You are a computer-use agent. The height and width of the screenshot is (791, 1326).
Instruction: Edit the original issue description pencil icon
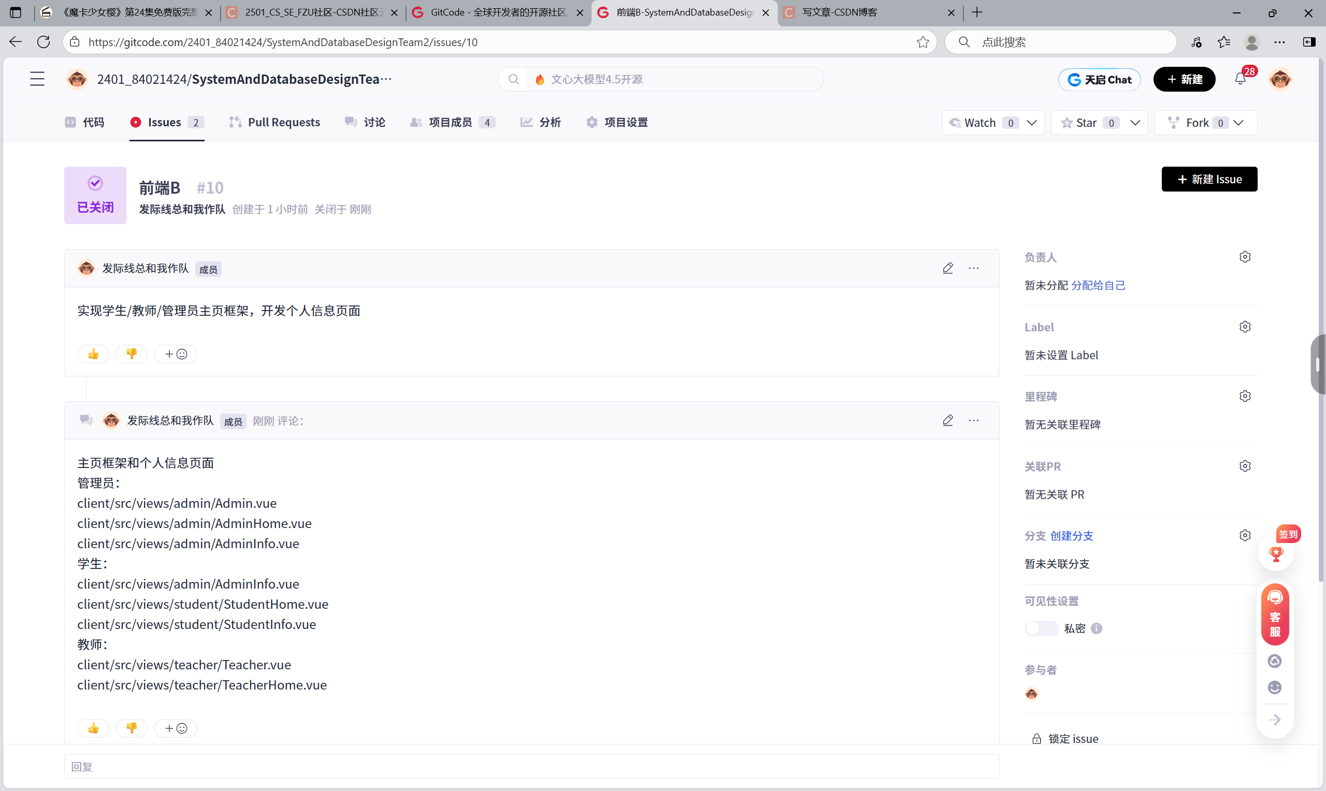click(947, 268)
